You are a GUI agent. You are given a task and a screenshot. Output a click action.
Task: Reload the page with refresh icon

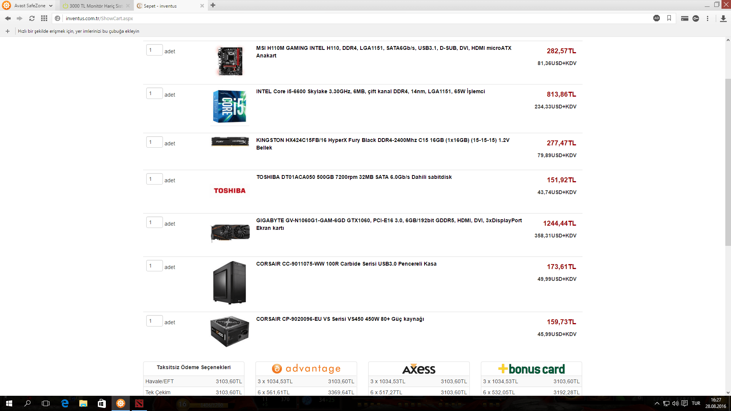(32, 18)
